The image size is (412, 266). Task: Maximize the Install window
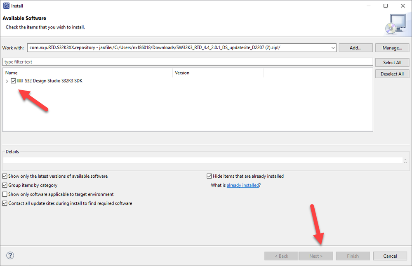386,6
